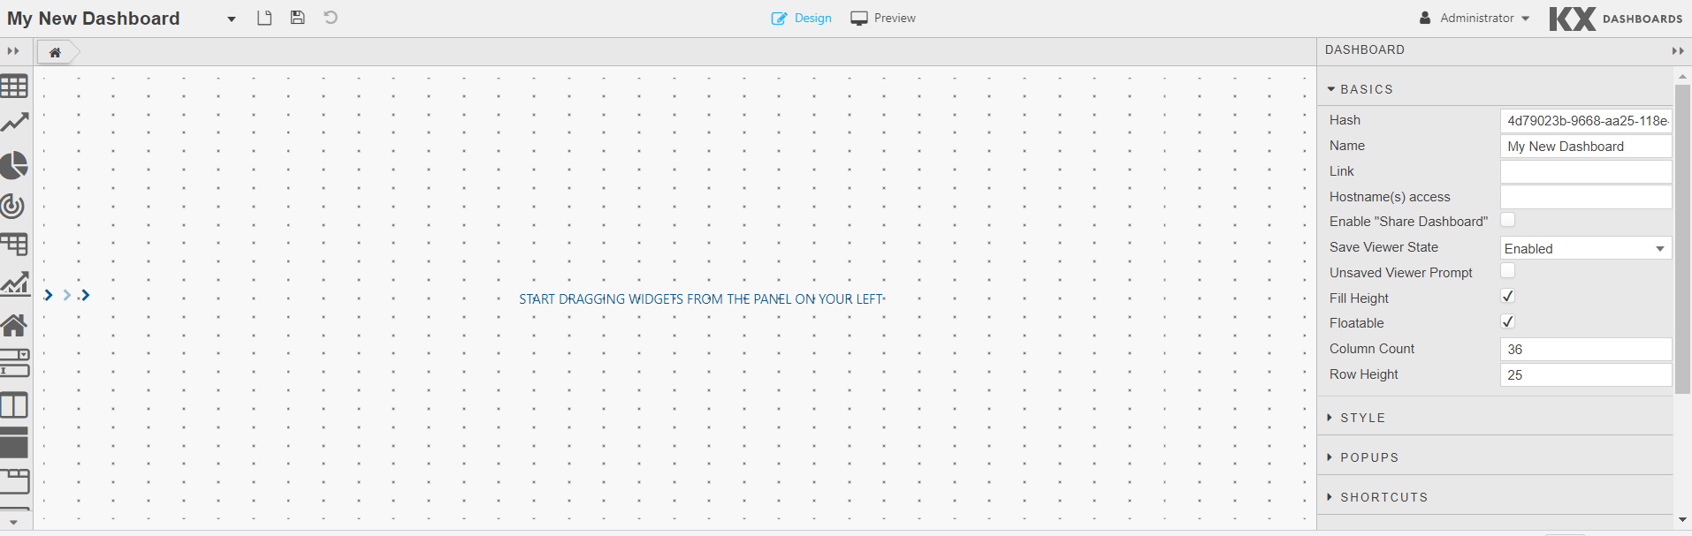Screen dimensions: 1692x536
Task: Switch to Design mode
Action: (802, 18)
